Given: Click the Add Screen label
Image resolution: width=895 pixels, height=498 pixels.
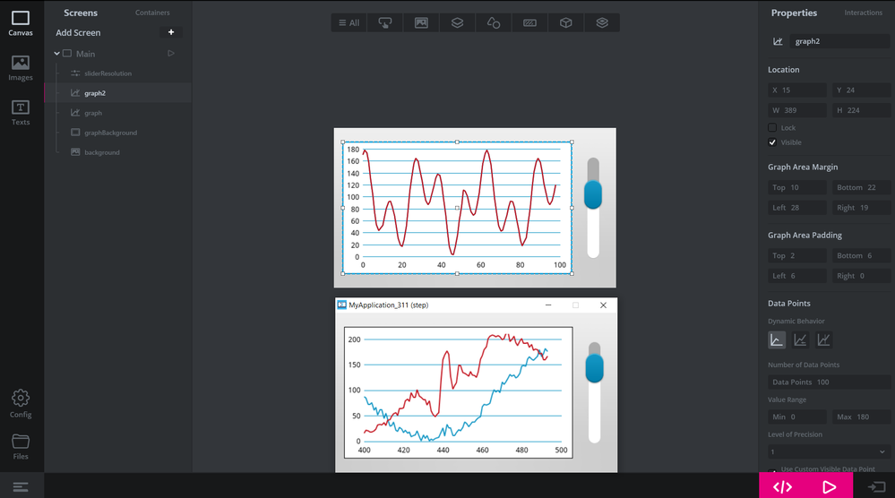Looking at the screenshot, I should [78, 32].
